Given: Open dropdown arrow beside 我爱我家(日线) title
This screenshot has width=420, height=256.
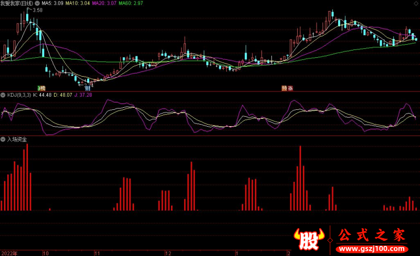Looking at the screenshot, I should coord(37,4).
